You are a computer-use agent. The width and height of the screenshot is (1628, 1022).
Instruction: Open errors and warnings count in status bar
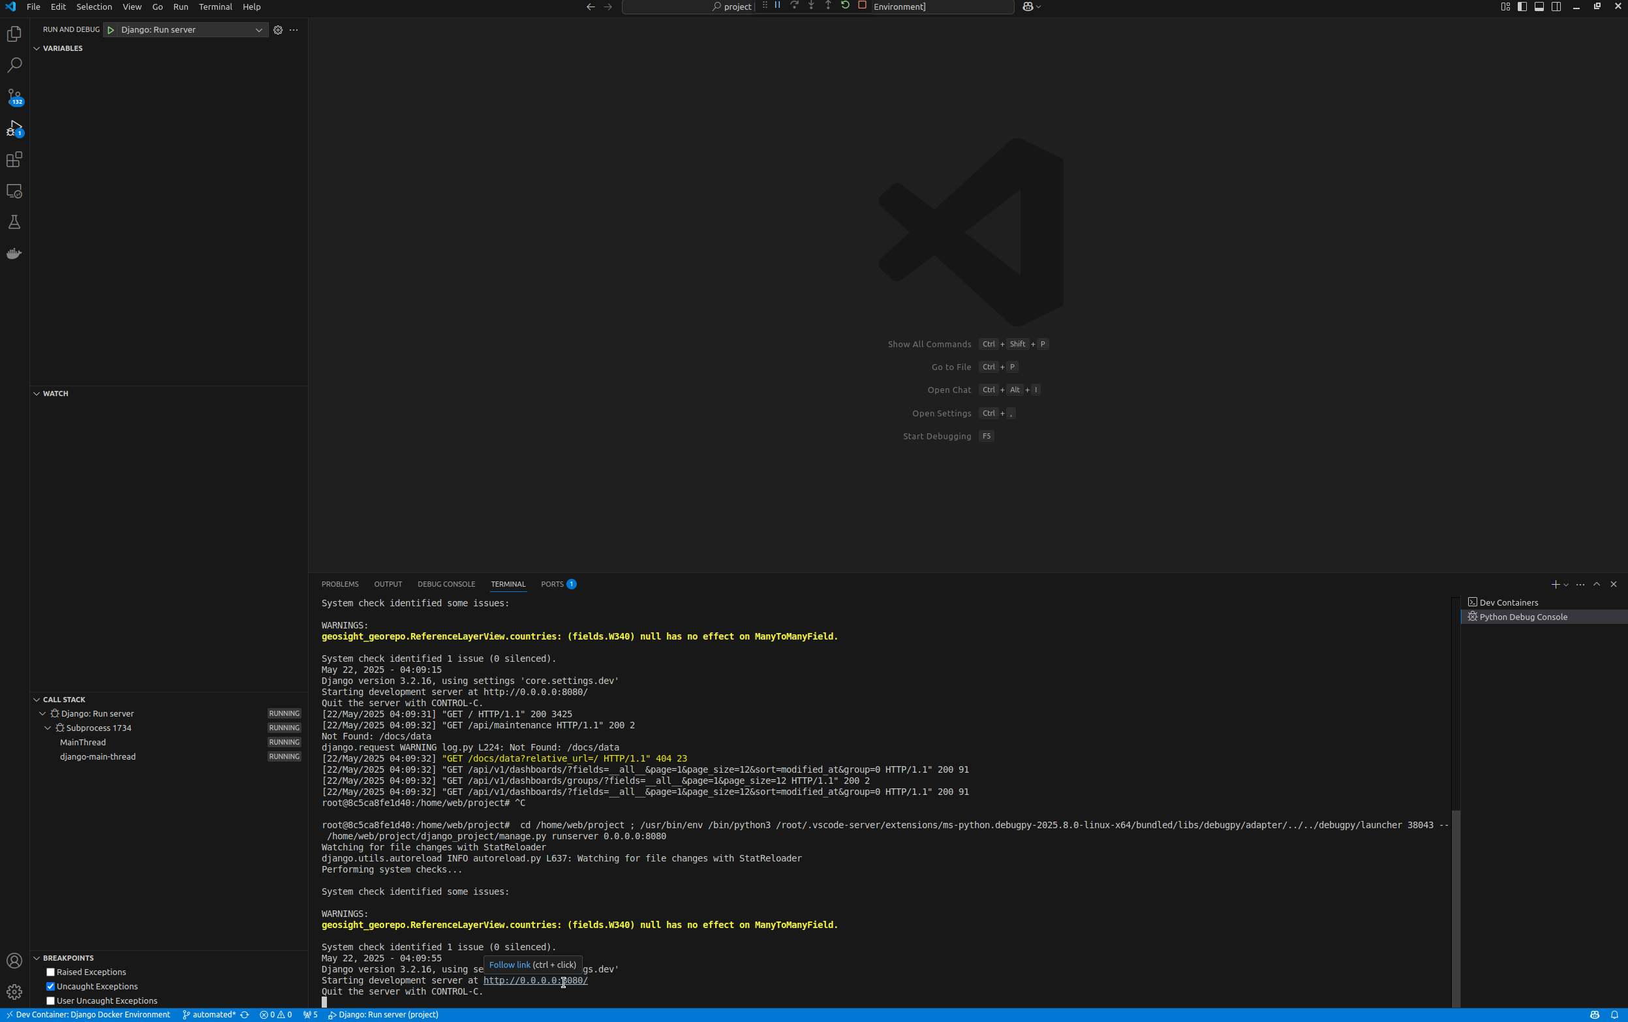coord(276,1015)
